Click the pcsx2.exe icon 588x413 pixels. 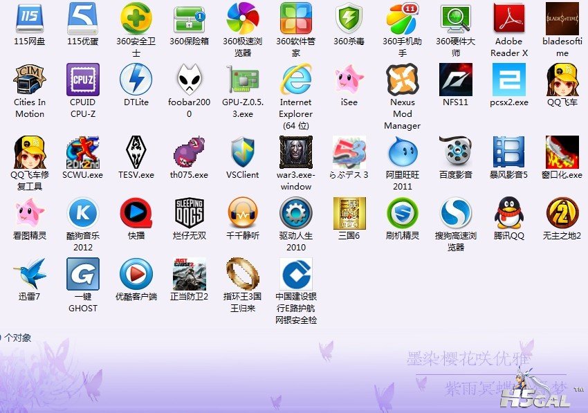(x=509, y=79)
